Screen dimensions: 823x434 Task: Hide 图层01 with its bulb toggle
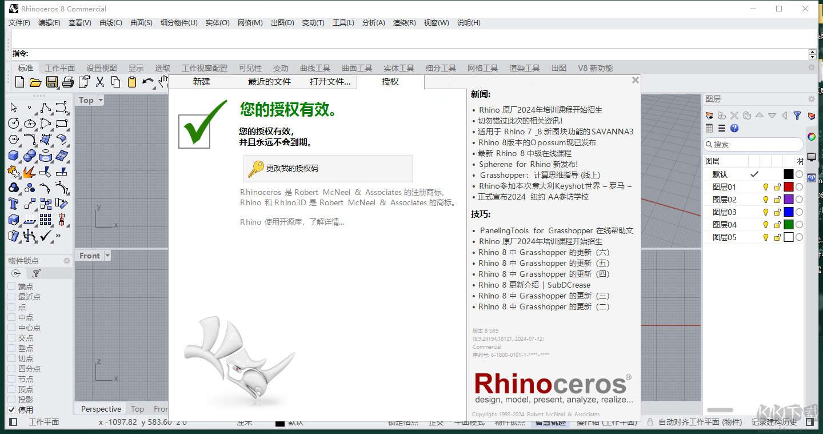(x=765, y=186)
